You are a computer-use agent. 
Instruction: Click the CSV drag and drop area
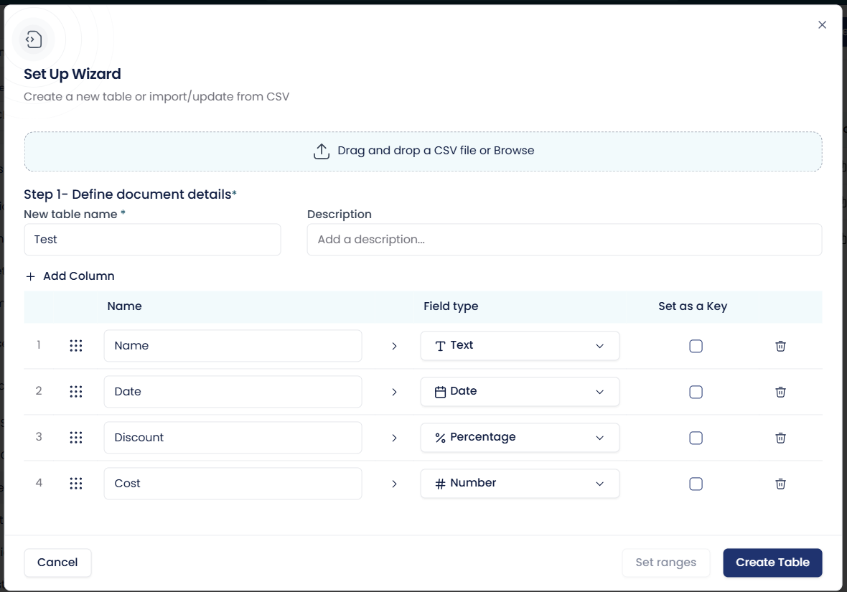tap(423, 151)
